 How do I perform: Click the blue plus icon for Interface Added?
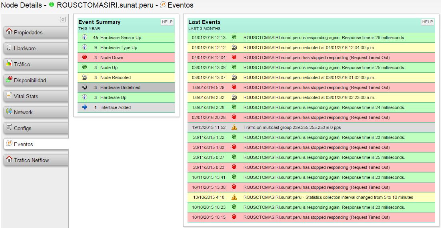(x=85, y=107)
